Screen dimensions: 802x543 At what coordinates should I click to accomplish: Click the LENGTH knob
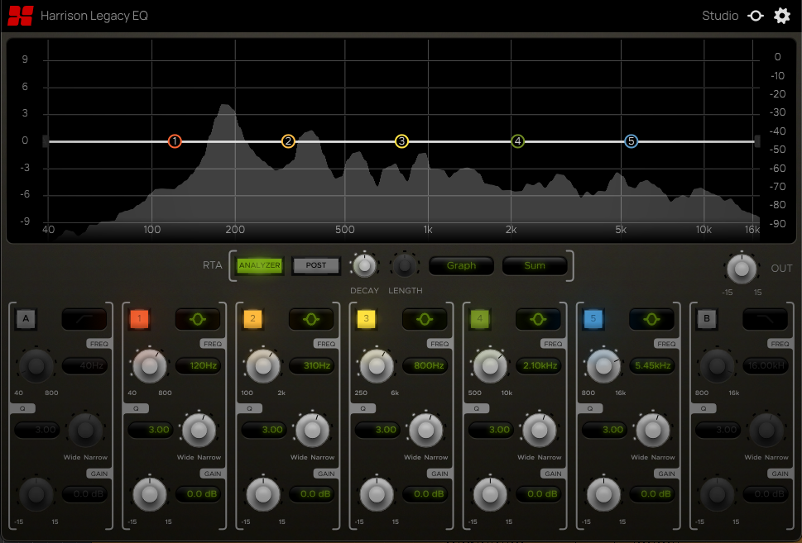pyautogui.click(x=405, y=265)
